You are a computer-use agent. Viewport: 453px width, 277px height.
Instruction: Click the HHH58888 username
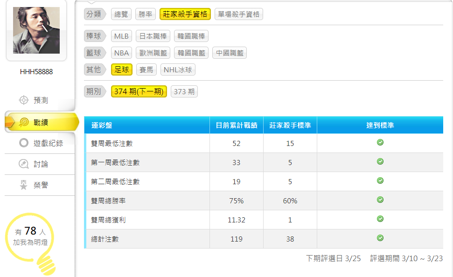(x=36, y=72)
